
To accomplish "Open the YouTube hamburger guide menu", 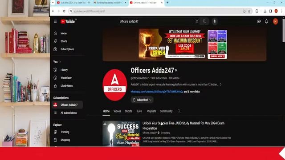I will [55, 21].
